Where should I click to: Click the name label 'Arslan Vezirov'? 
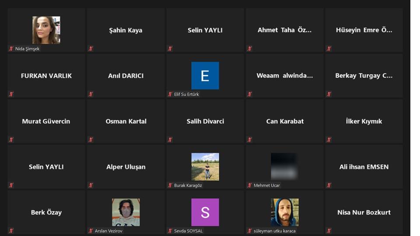[x=108, y=231]
